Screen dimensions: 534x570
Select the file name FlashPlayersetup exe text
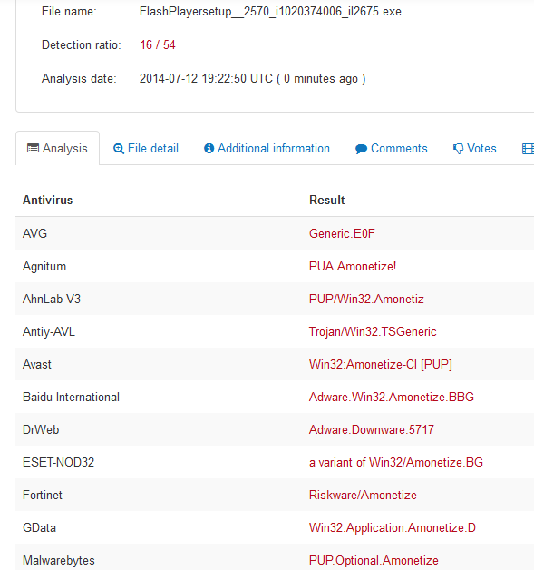[x=270, y=12]
